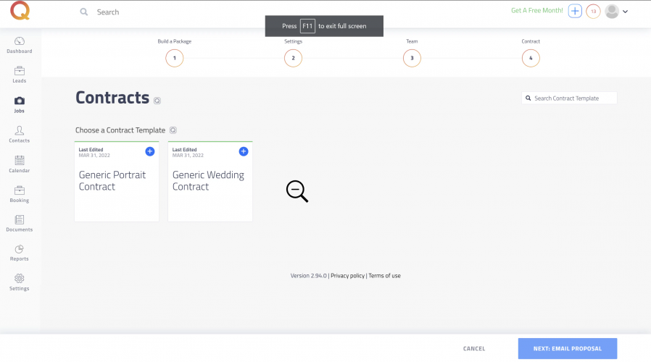Jump to step 2 Settings
Image resolution: width=651 pixels, height=362 pixels.
tap(293, 58)
